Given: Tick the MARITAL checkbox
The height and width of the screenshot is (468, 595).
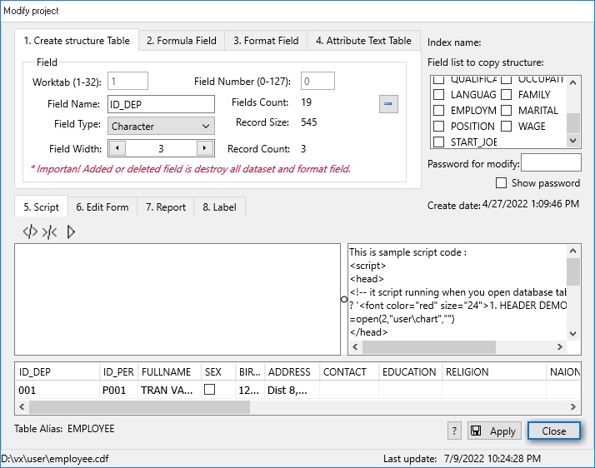Looking at the screenshot, I should click(x=506, y=111).
